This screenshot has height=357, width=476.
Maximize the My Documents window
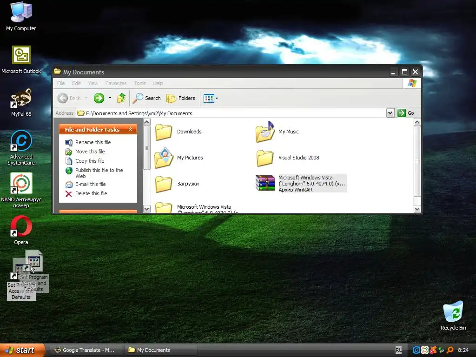pyautogui.click(x=404, y=72)
